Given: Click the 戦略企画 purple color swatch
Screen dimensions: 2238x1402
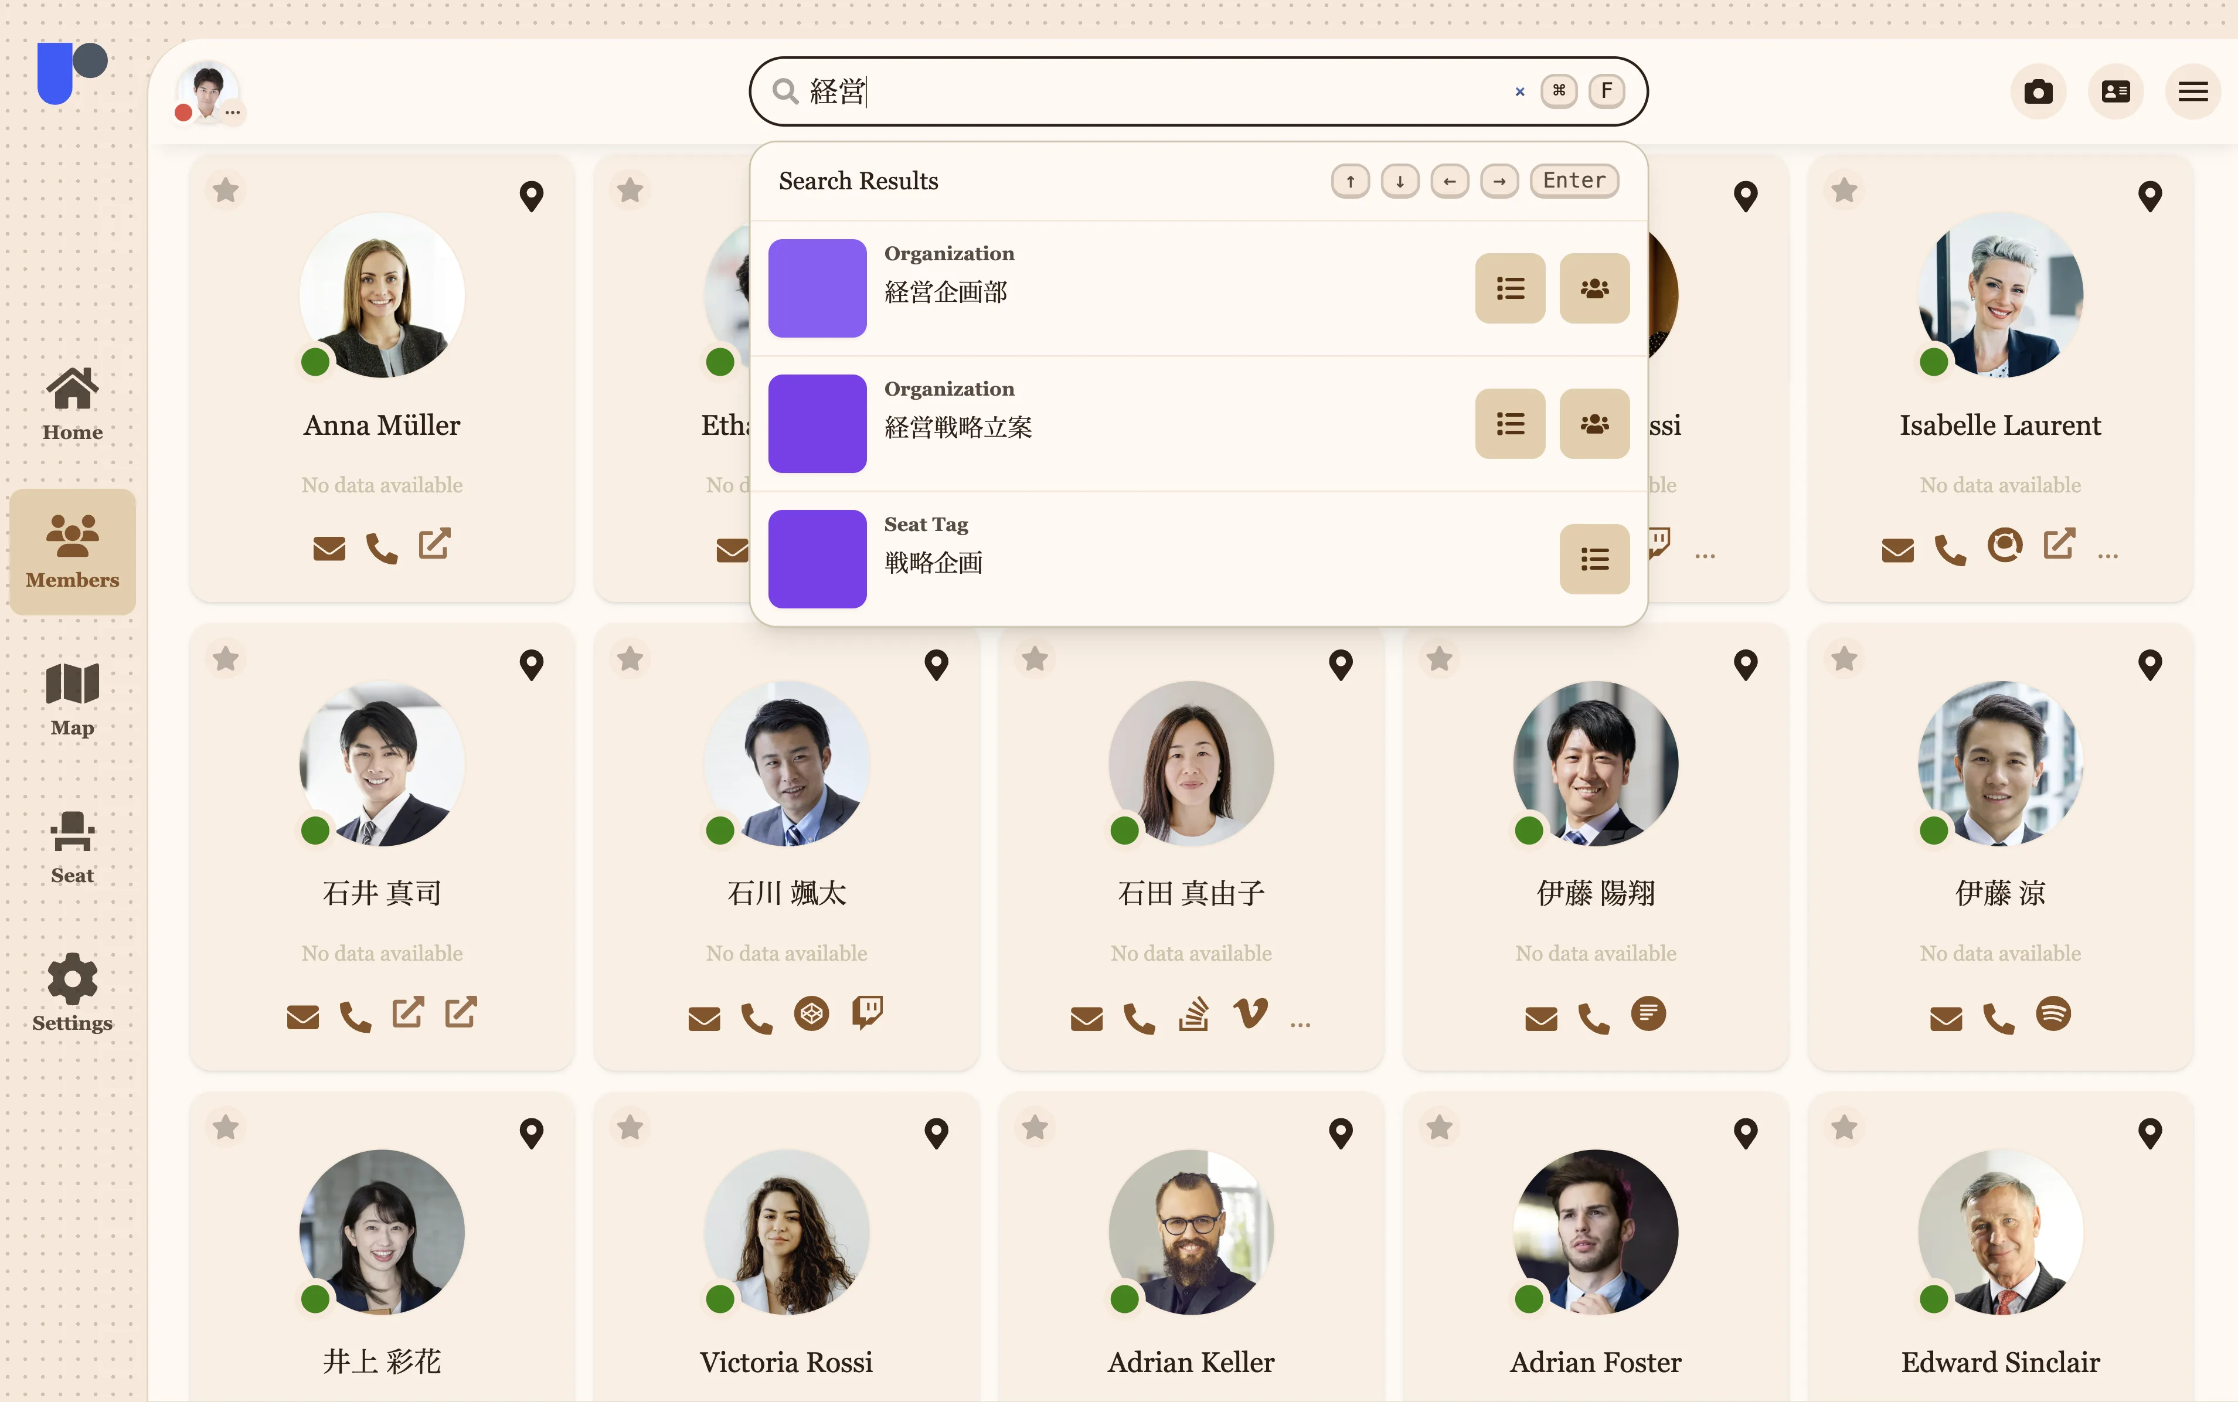Looking at the screenshot, I should coord(817,559).
